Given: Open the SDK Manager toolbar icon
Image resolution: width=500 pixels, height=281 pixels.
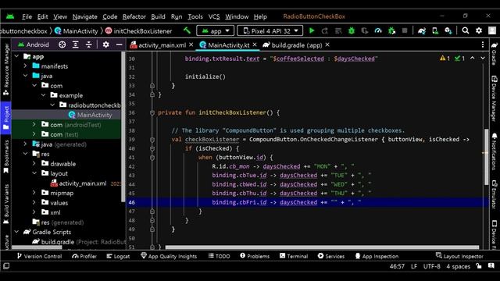Looking at the screenshot, I should [448, 30].
